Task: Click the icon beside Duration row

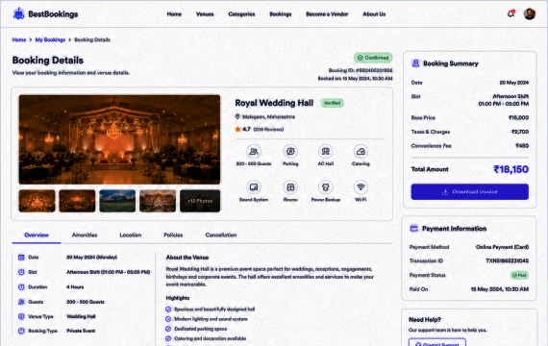Action: 21,287
